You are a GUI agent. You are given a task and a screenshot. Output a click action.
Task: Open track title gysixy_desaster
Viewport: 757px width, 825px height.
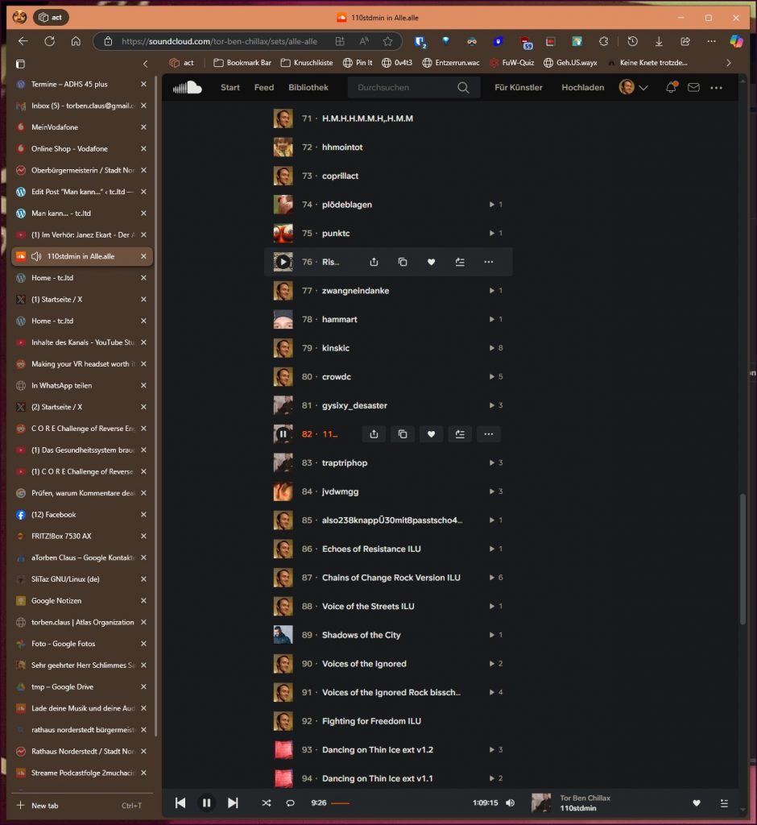[x=354, y=406]
